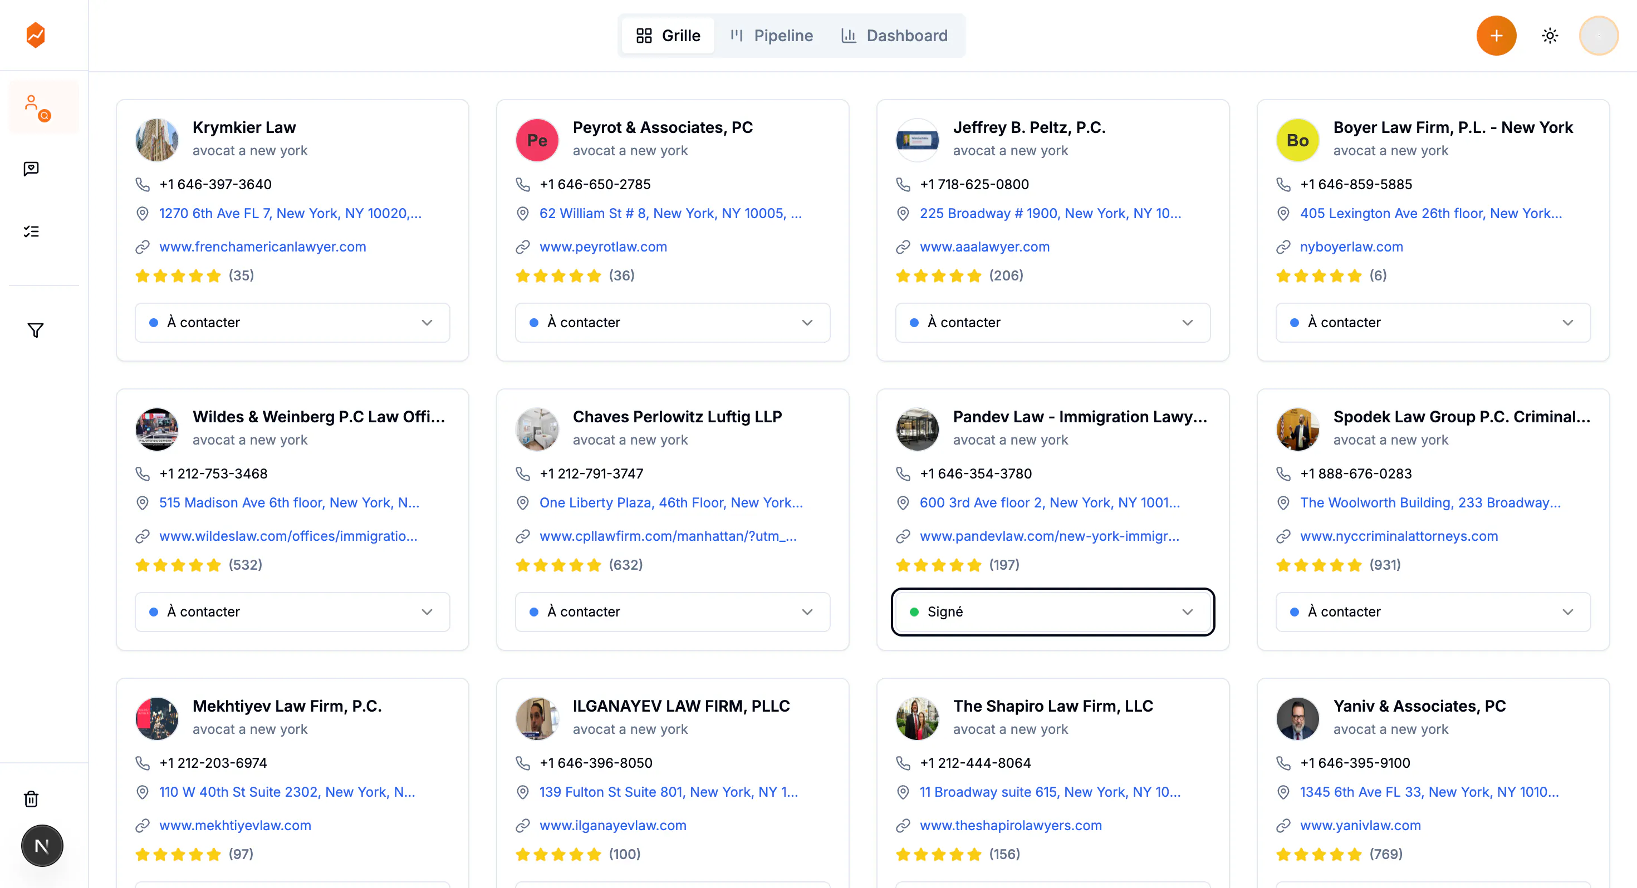Open status dropdown on Peyrot & Associates card
Image resolution: width=1637 pixels, height=888 pixels.
tap(673, 323)
